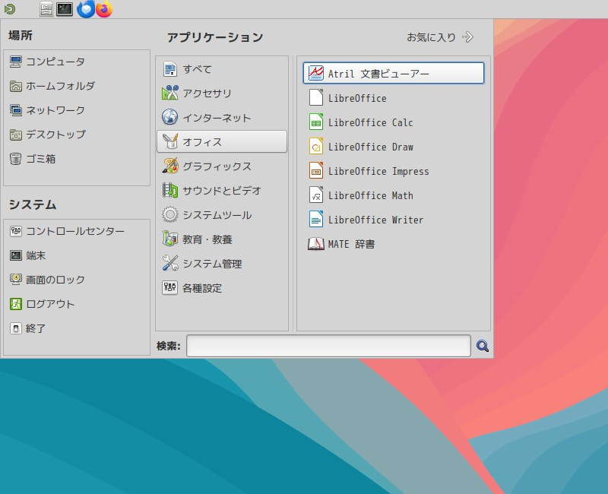This screenshot has width=608, height=494.
Task: Launch LibreOffice Math
Action: pyautogui.click(x=393, y=195)
